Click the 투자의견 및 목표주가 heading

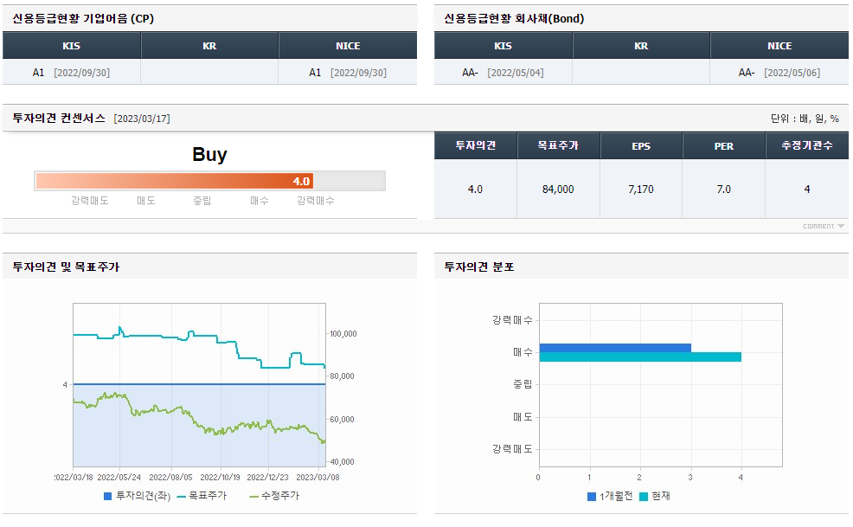point(66,267)
